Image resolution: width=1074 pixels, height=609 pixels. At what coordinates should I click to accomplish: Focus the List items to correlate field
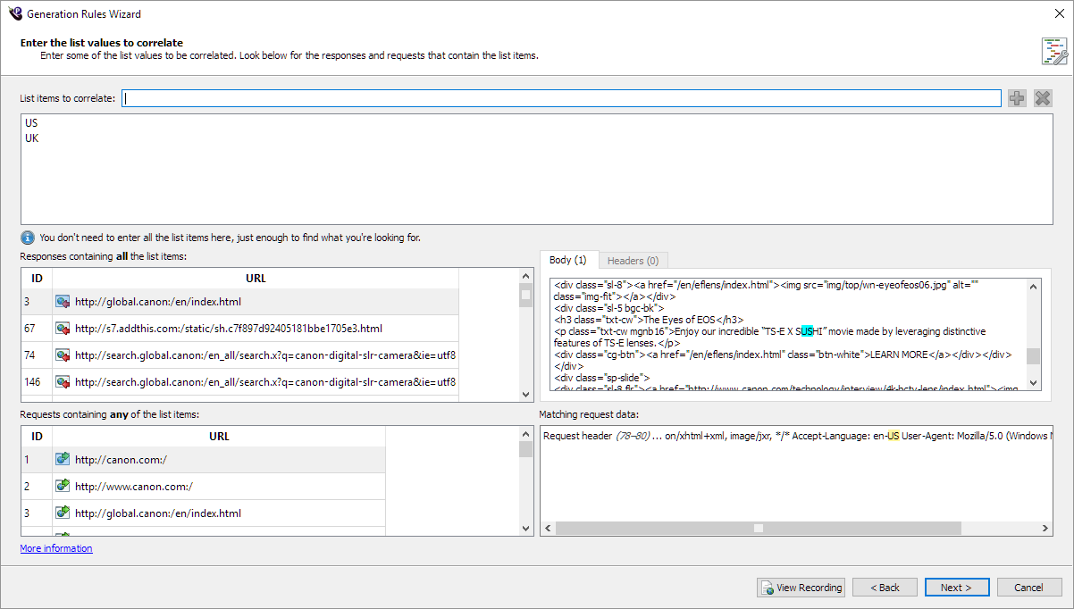(x=561, y=98)
